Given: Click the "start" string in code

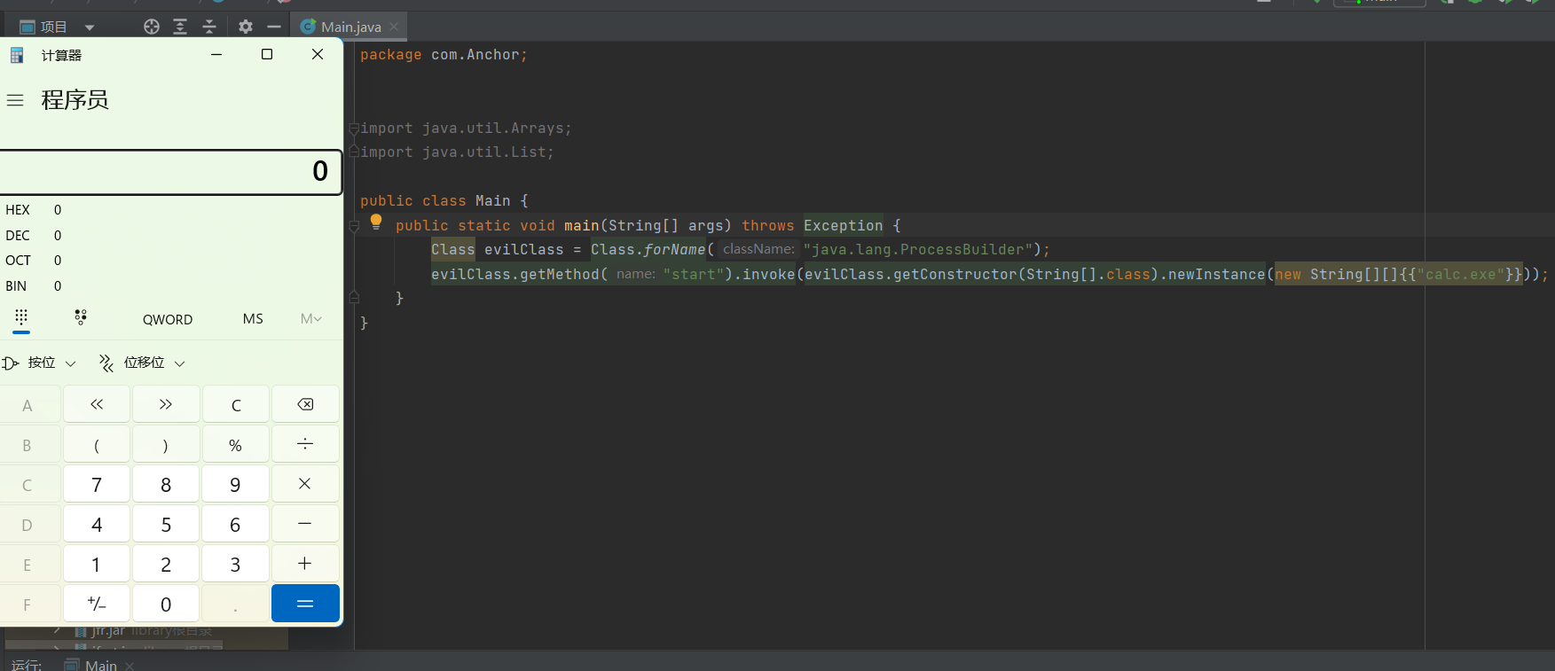Looking at the screenshot, I should (694, 274).
